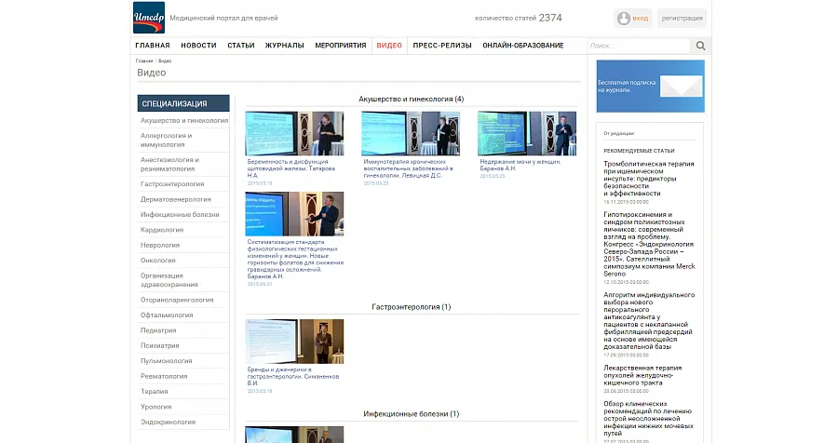
Task: Open thumbnail of Систематизация стандарта video
Action: [x=294, y=214]
